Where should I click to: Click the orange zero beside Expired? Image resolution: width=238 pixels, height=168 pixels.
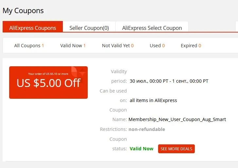point(200,46)
